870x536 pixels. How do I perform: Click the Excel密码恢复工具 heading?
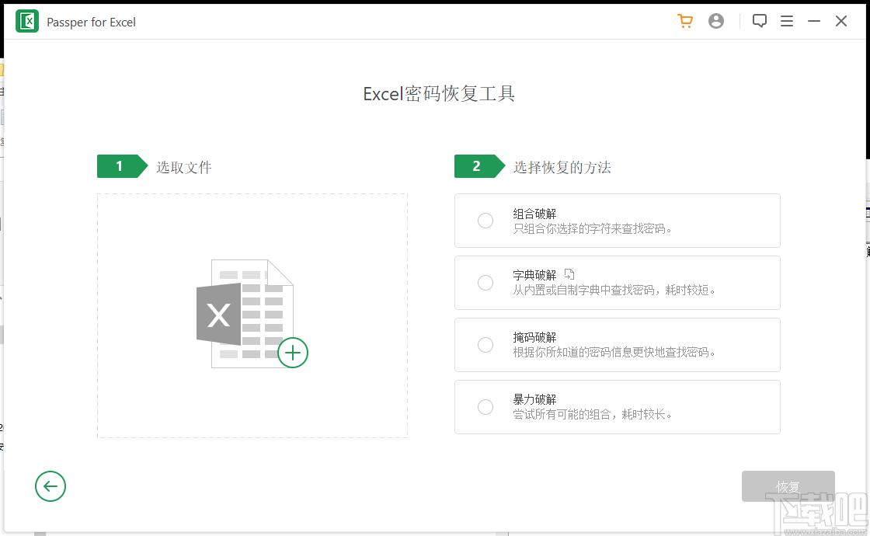(439, 93)
